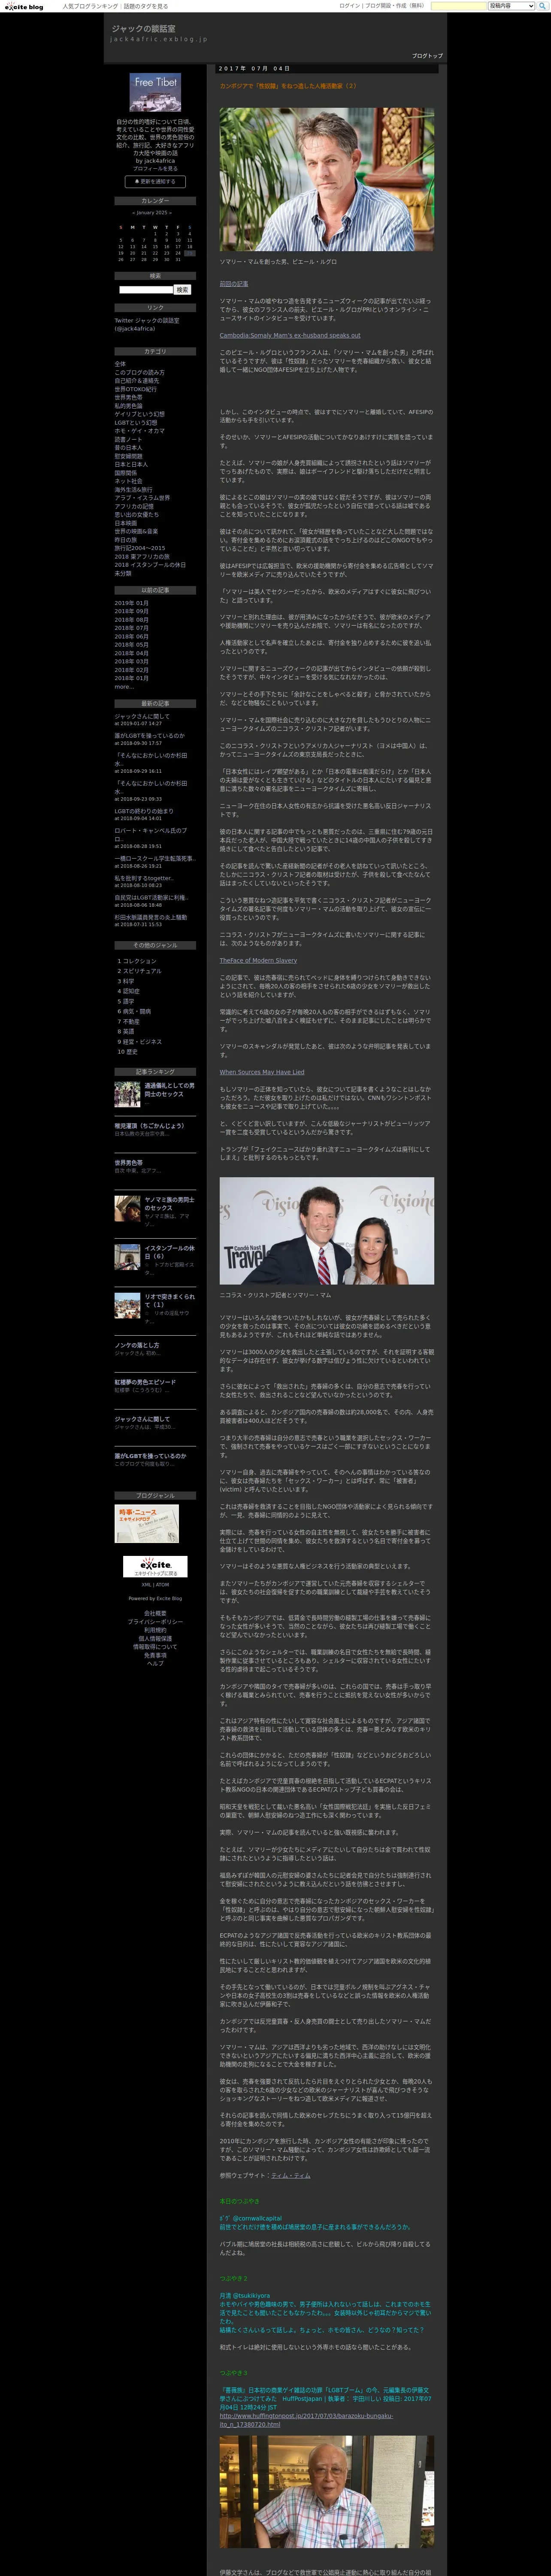Viewport: 551px width, 2576px height.
Task: Open the 日本と日本人 category
Action: [131, 464]
